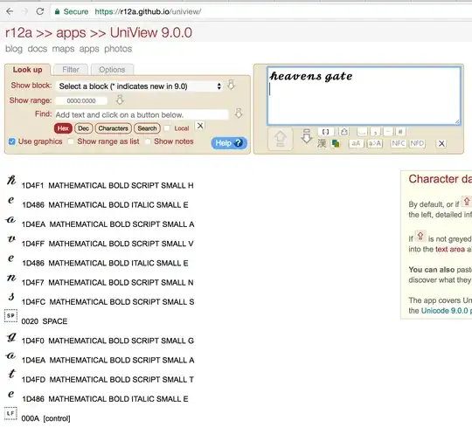Open the maps navigation link

point(63,49)
